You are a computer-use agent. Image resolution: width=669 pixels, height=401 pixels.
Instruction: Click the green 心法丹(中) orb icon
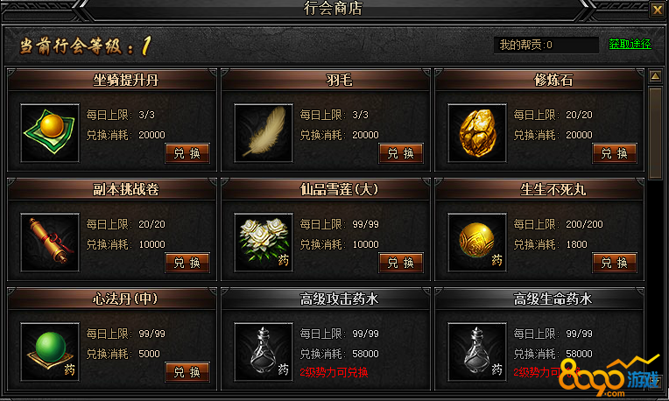50,351
